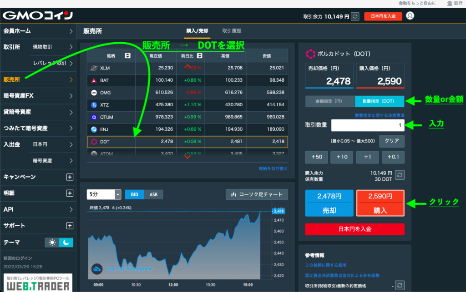The height and width of the screenshot is (292, 466).
Task: Select 数量指定 (DOT) order mode
Action: [x=380, y=101]
